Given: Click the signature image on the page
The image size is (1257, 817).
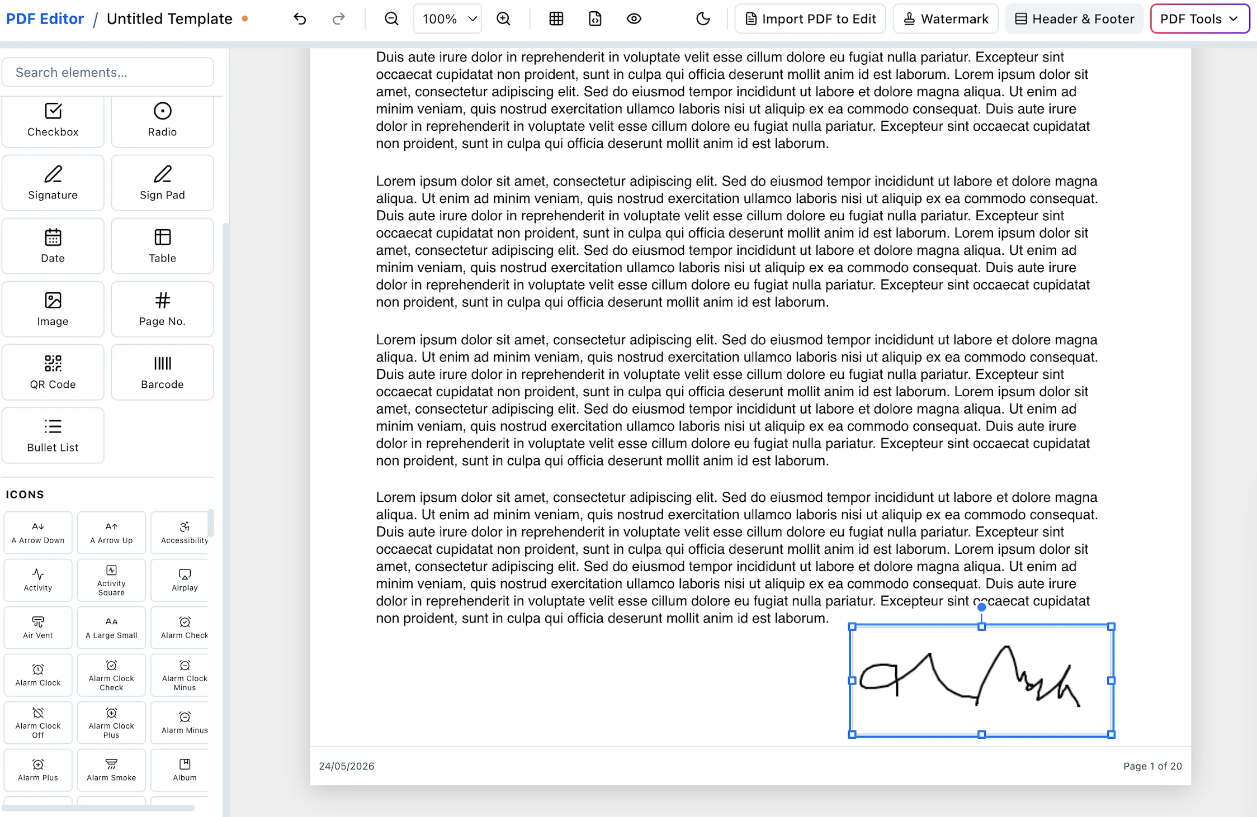Looking at the screenshot, I should click(981, 680).
